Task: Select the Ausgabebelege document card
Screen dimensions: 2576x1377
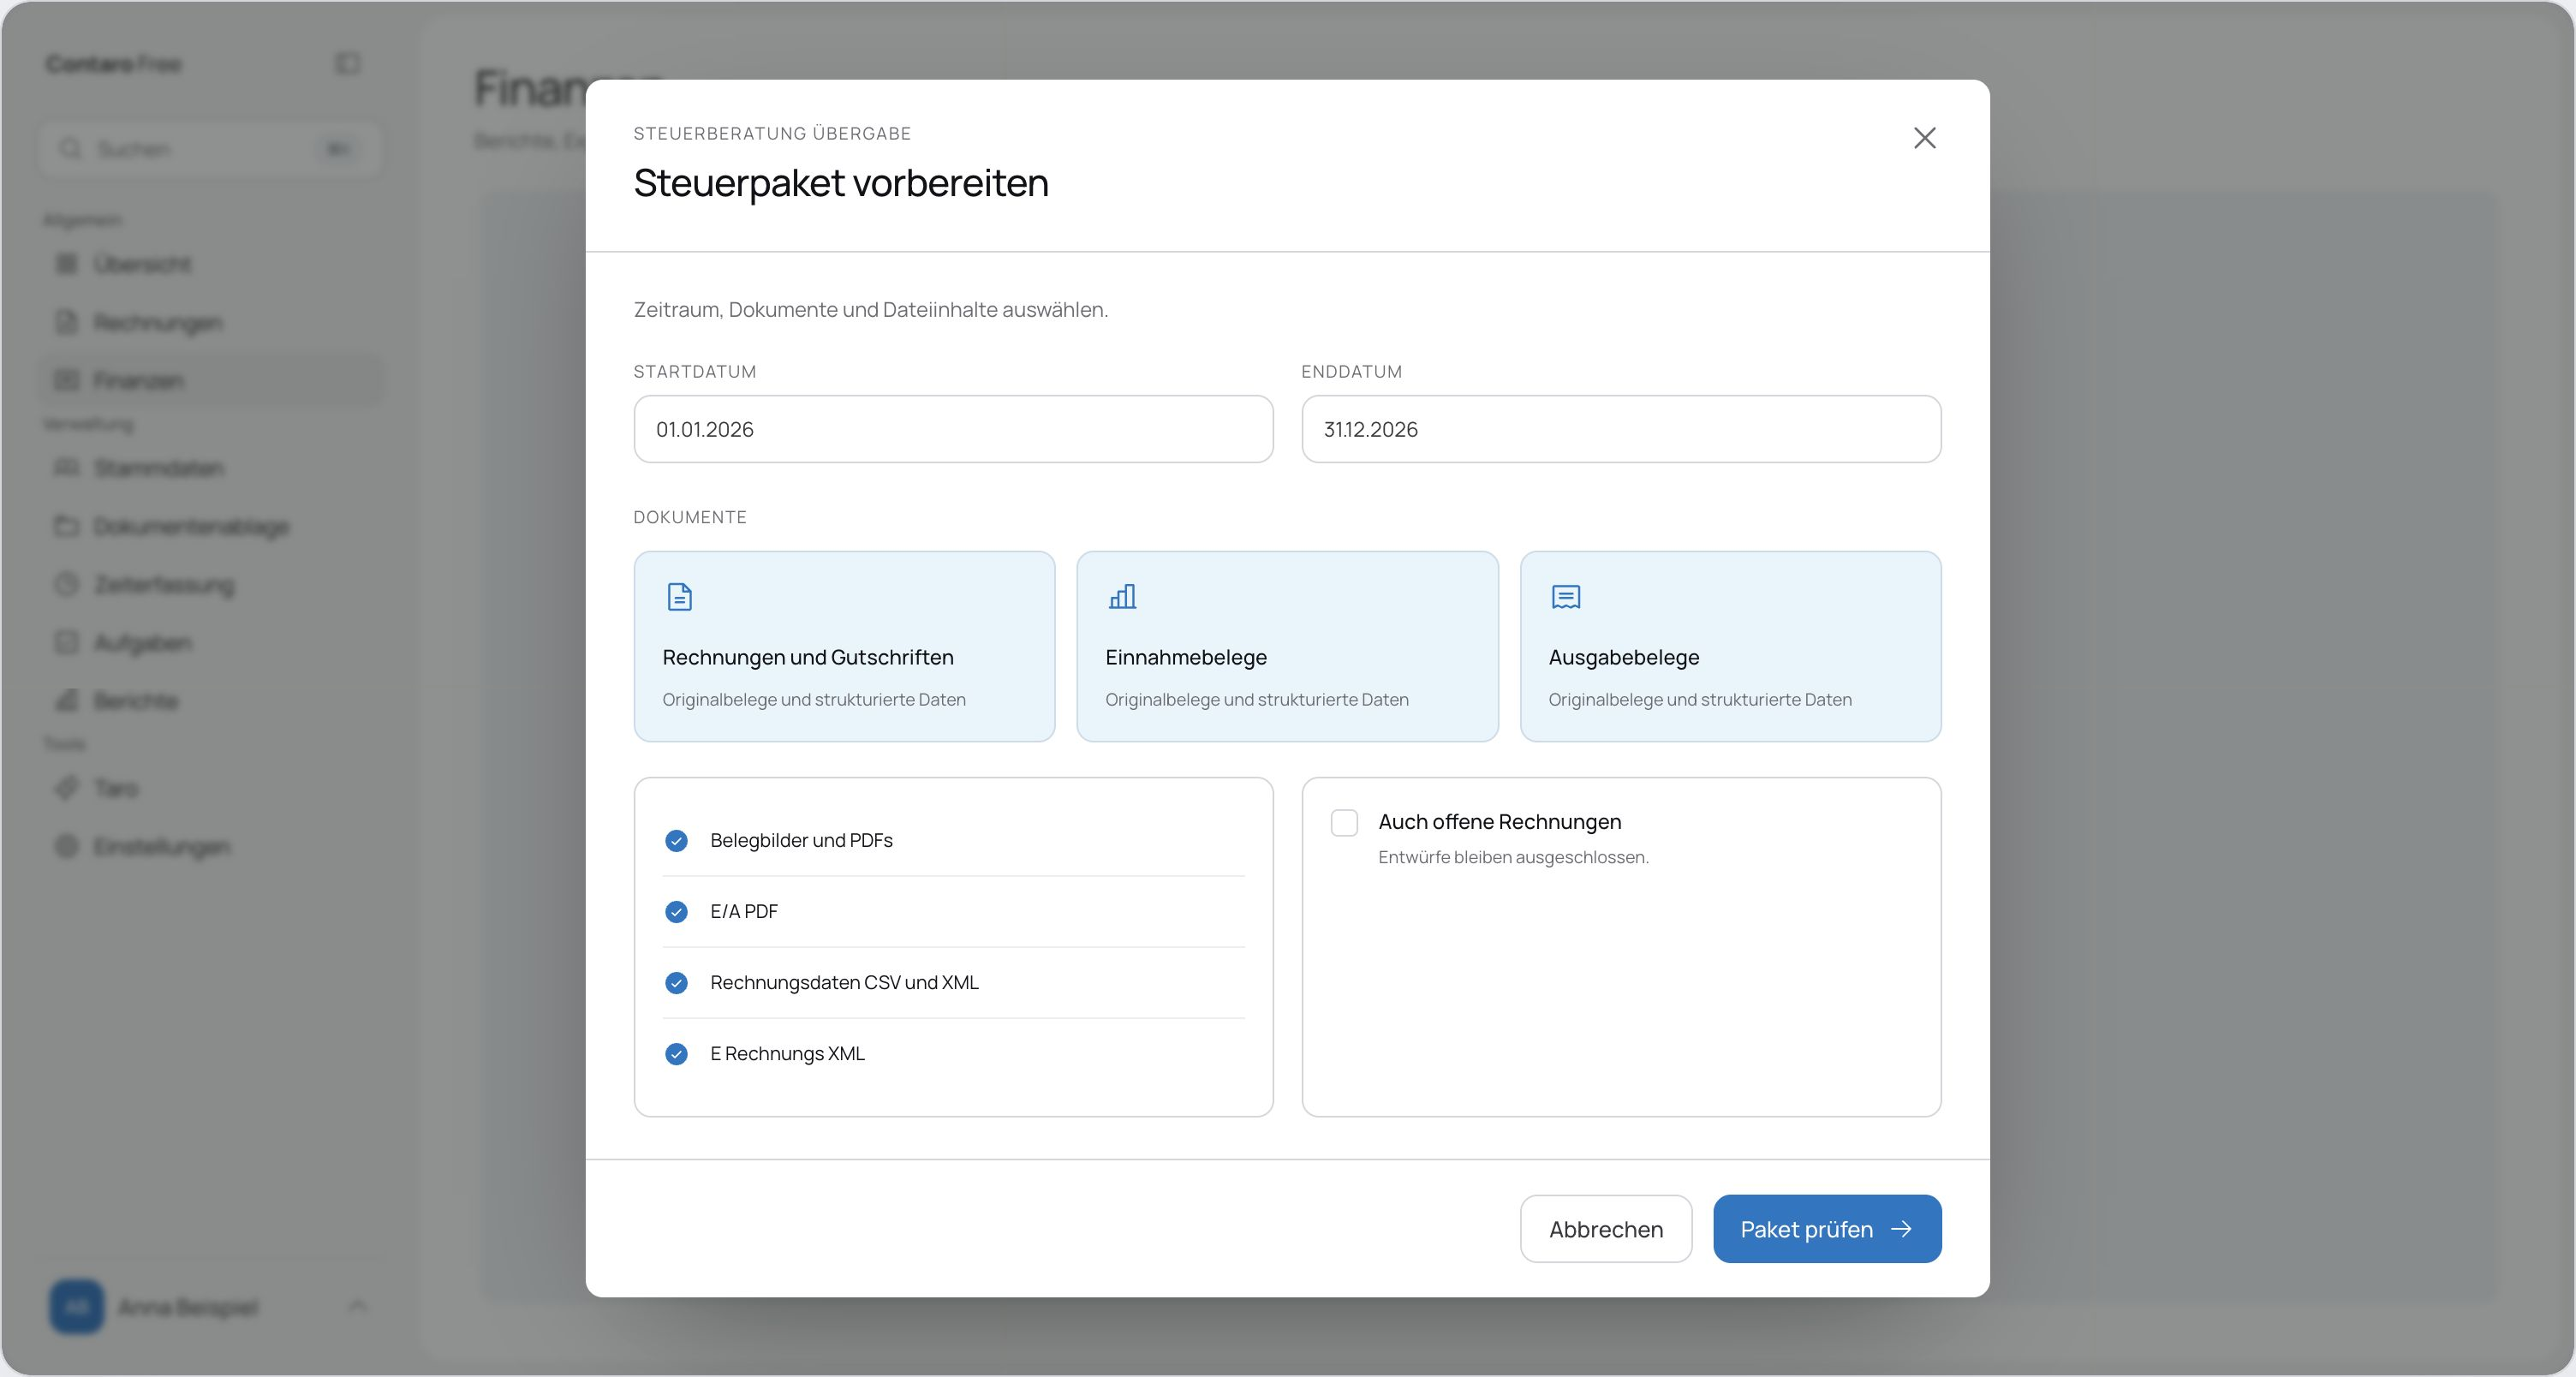Action: [1730, 646]
